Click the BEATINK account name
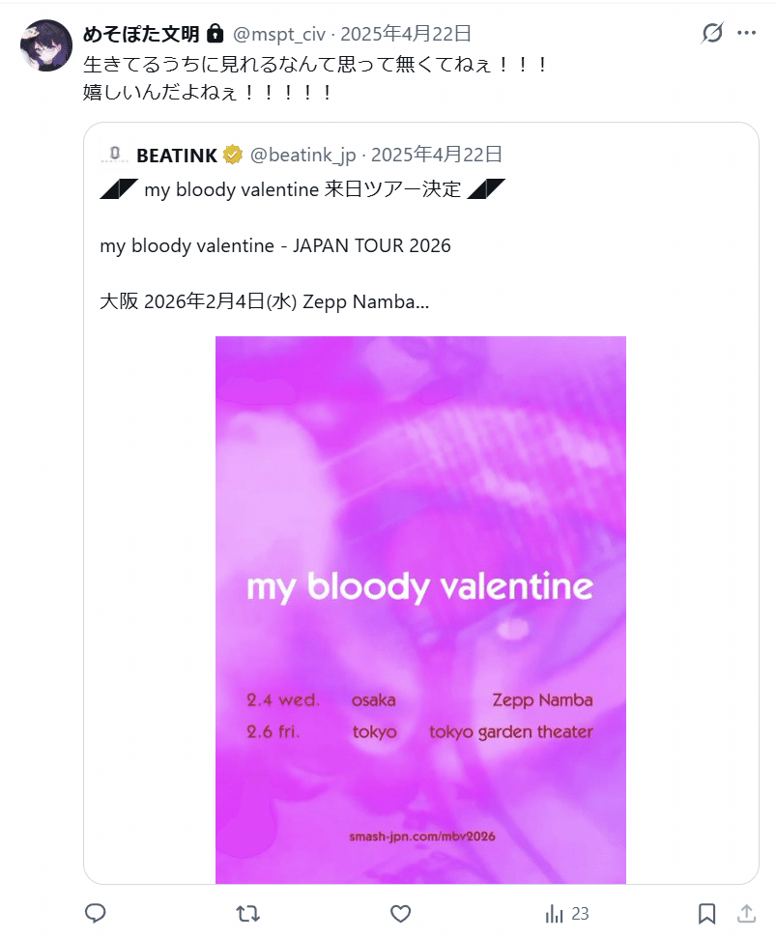The height and width of the screenshot is (938, 776). (177, 155)
